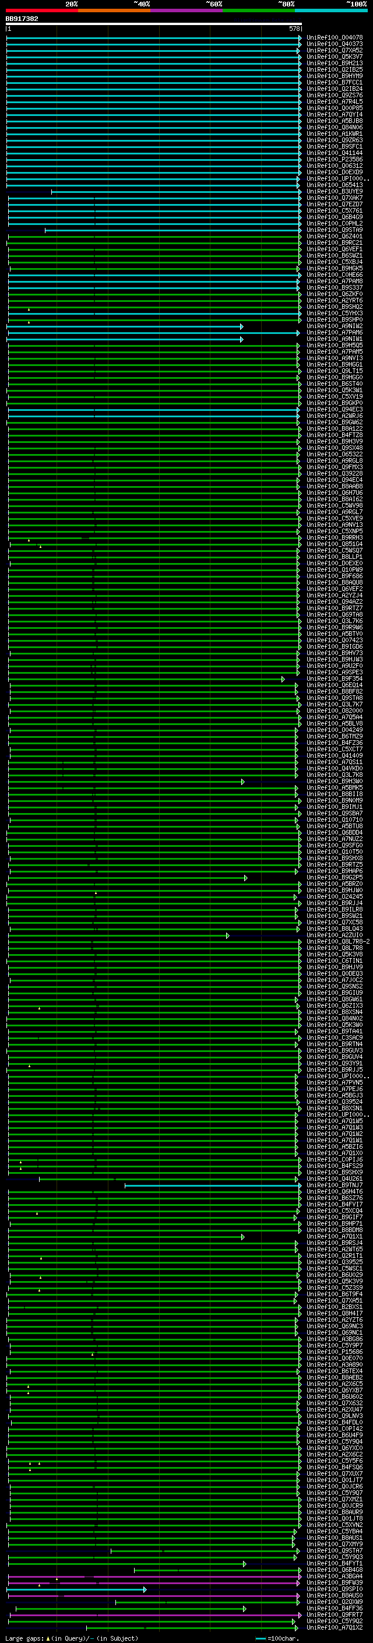Click hit label UniRef100_Q7EZD7

(x=335, y=204)
